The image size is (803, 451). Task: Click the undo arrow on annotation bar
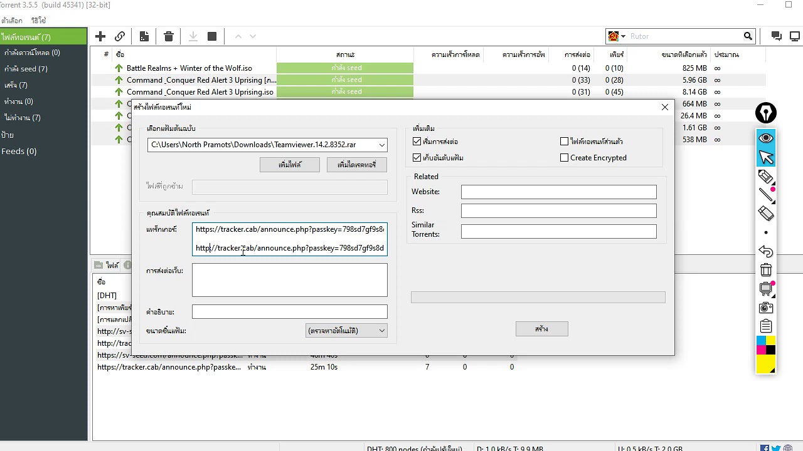click(766, 251)
